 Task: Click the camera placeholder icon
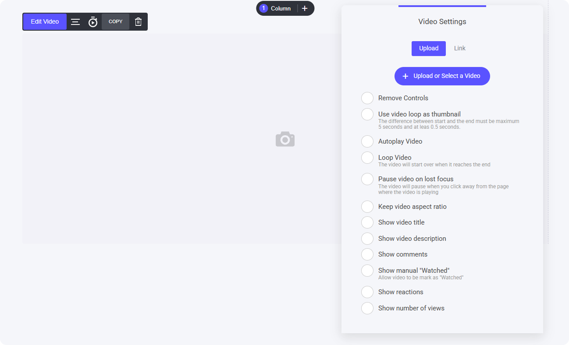point(285,139)
